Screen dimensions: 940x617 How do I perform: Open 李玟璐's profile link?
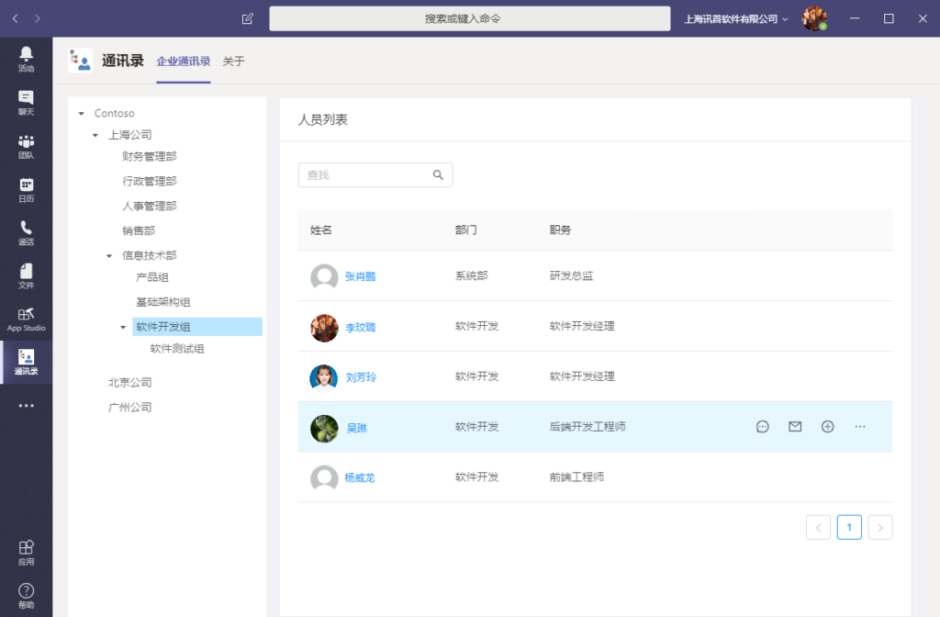360,328
